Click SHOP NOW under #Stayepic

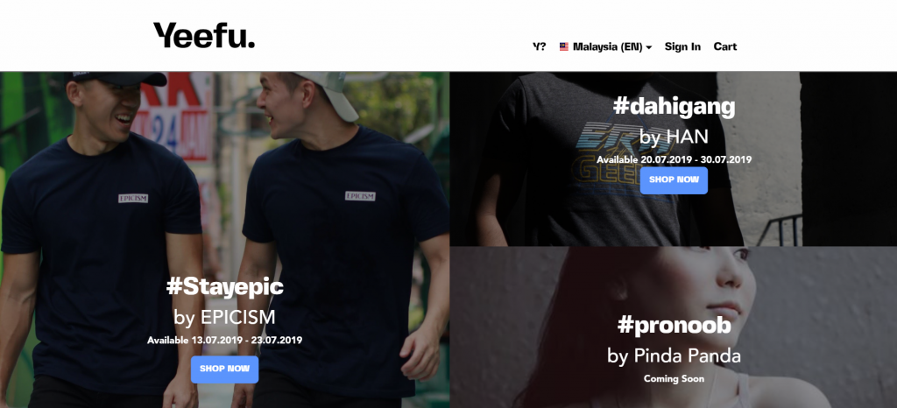pyautogui.click(x=225, y=369)
